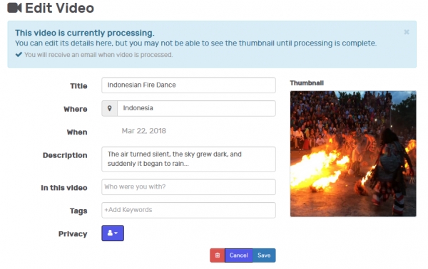Click the Where field containing Indonesia
Viewport: 428px width, 269px height.
click(197, 108)
